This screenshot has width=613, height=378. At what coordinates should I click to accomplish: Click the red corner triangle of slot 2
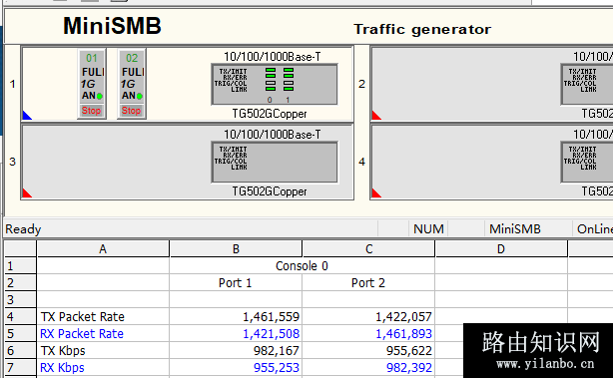[375, 116]
